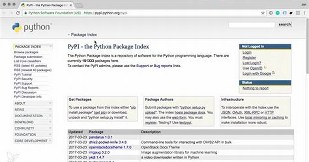Click the Description column header

151,132
